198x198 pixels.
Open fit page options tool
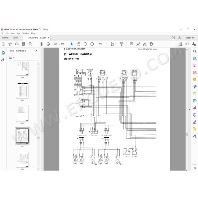[x=113, y=44]
